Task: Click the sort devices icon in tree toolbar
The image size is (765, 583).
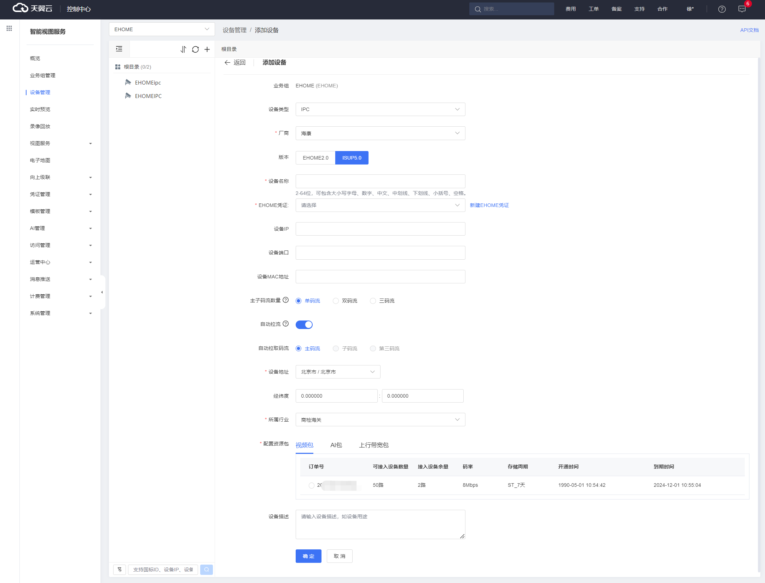Action: tap(183, 49)
